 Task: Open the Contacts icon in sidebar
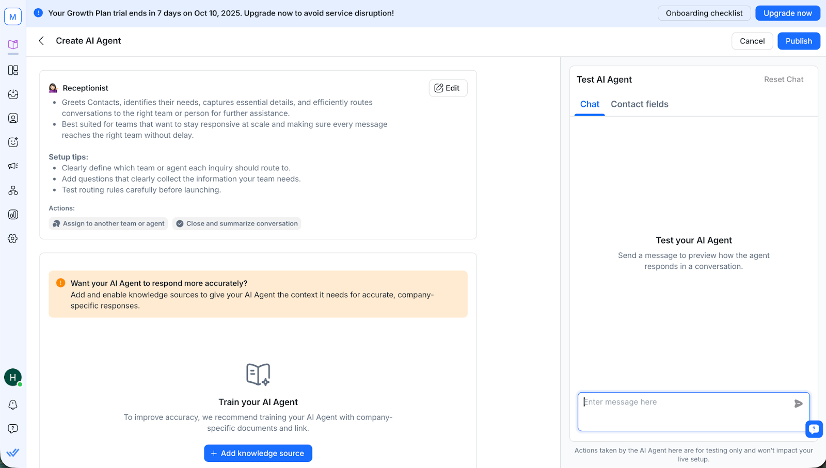pos(13,118)
